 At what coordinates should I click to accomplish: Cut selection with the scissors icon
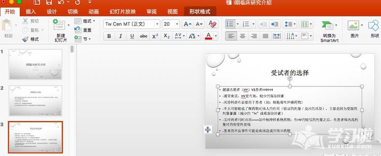coord(26,21)
